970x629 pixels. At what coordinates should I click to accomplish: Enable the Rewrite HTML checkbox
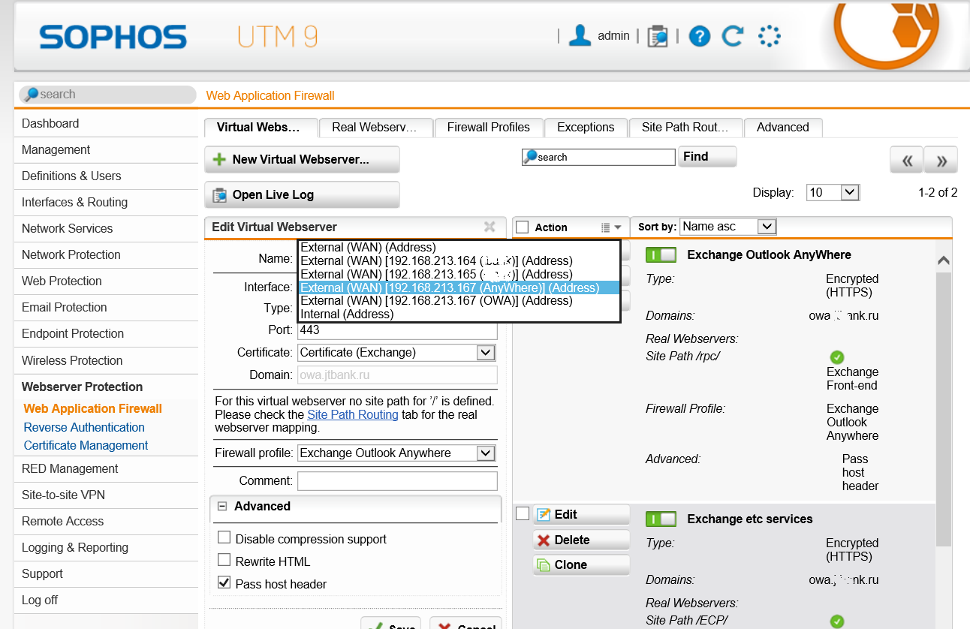pos(224,560)
